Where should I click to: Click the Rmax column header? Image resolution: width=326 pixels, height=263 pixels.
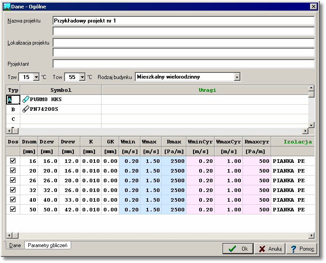[174, 142]
